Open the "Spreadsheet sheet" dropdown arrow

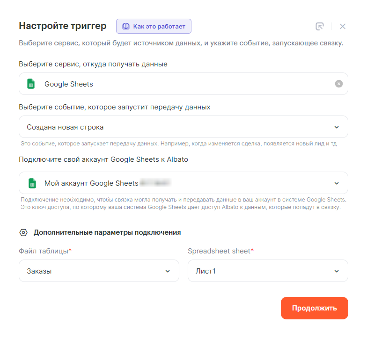pyautogui.click(x=337, y=271)
